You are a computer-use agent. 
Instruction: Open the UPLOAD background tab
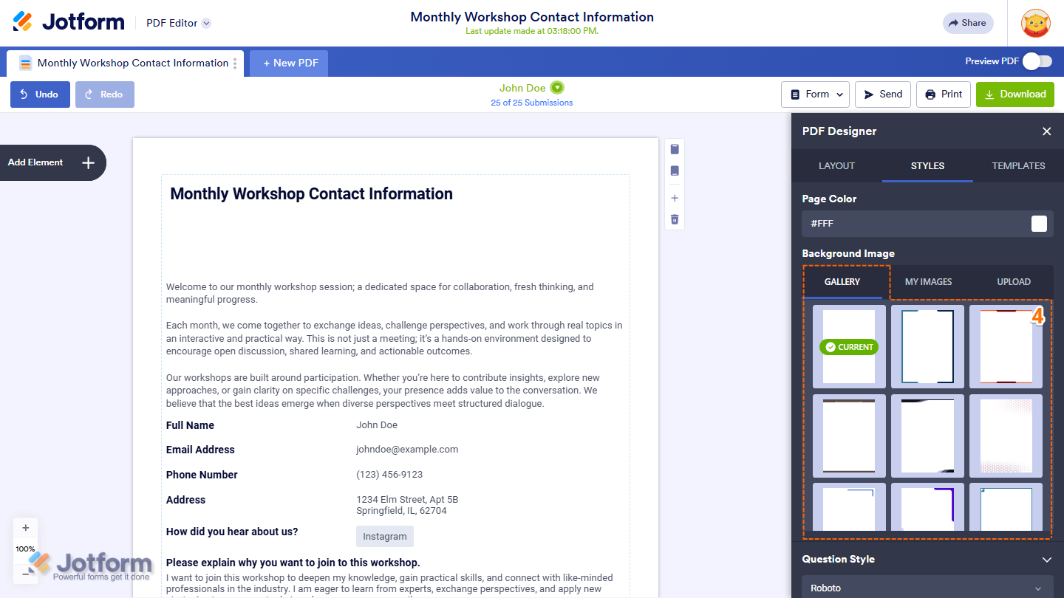coord(1014,282)
